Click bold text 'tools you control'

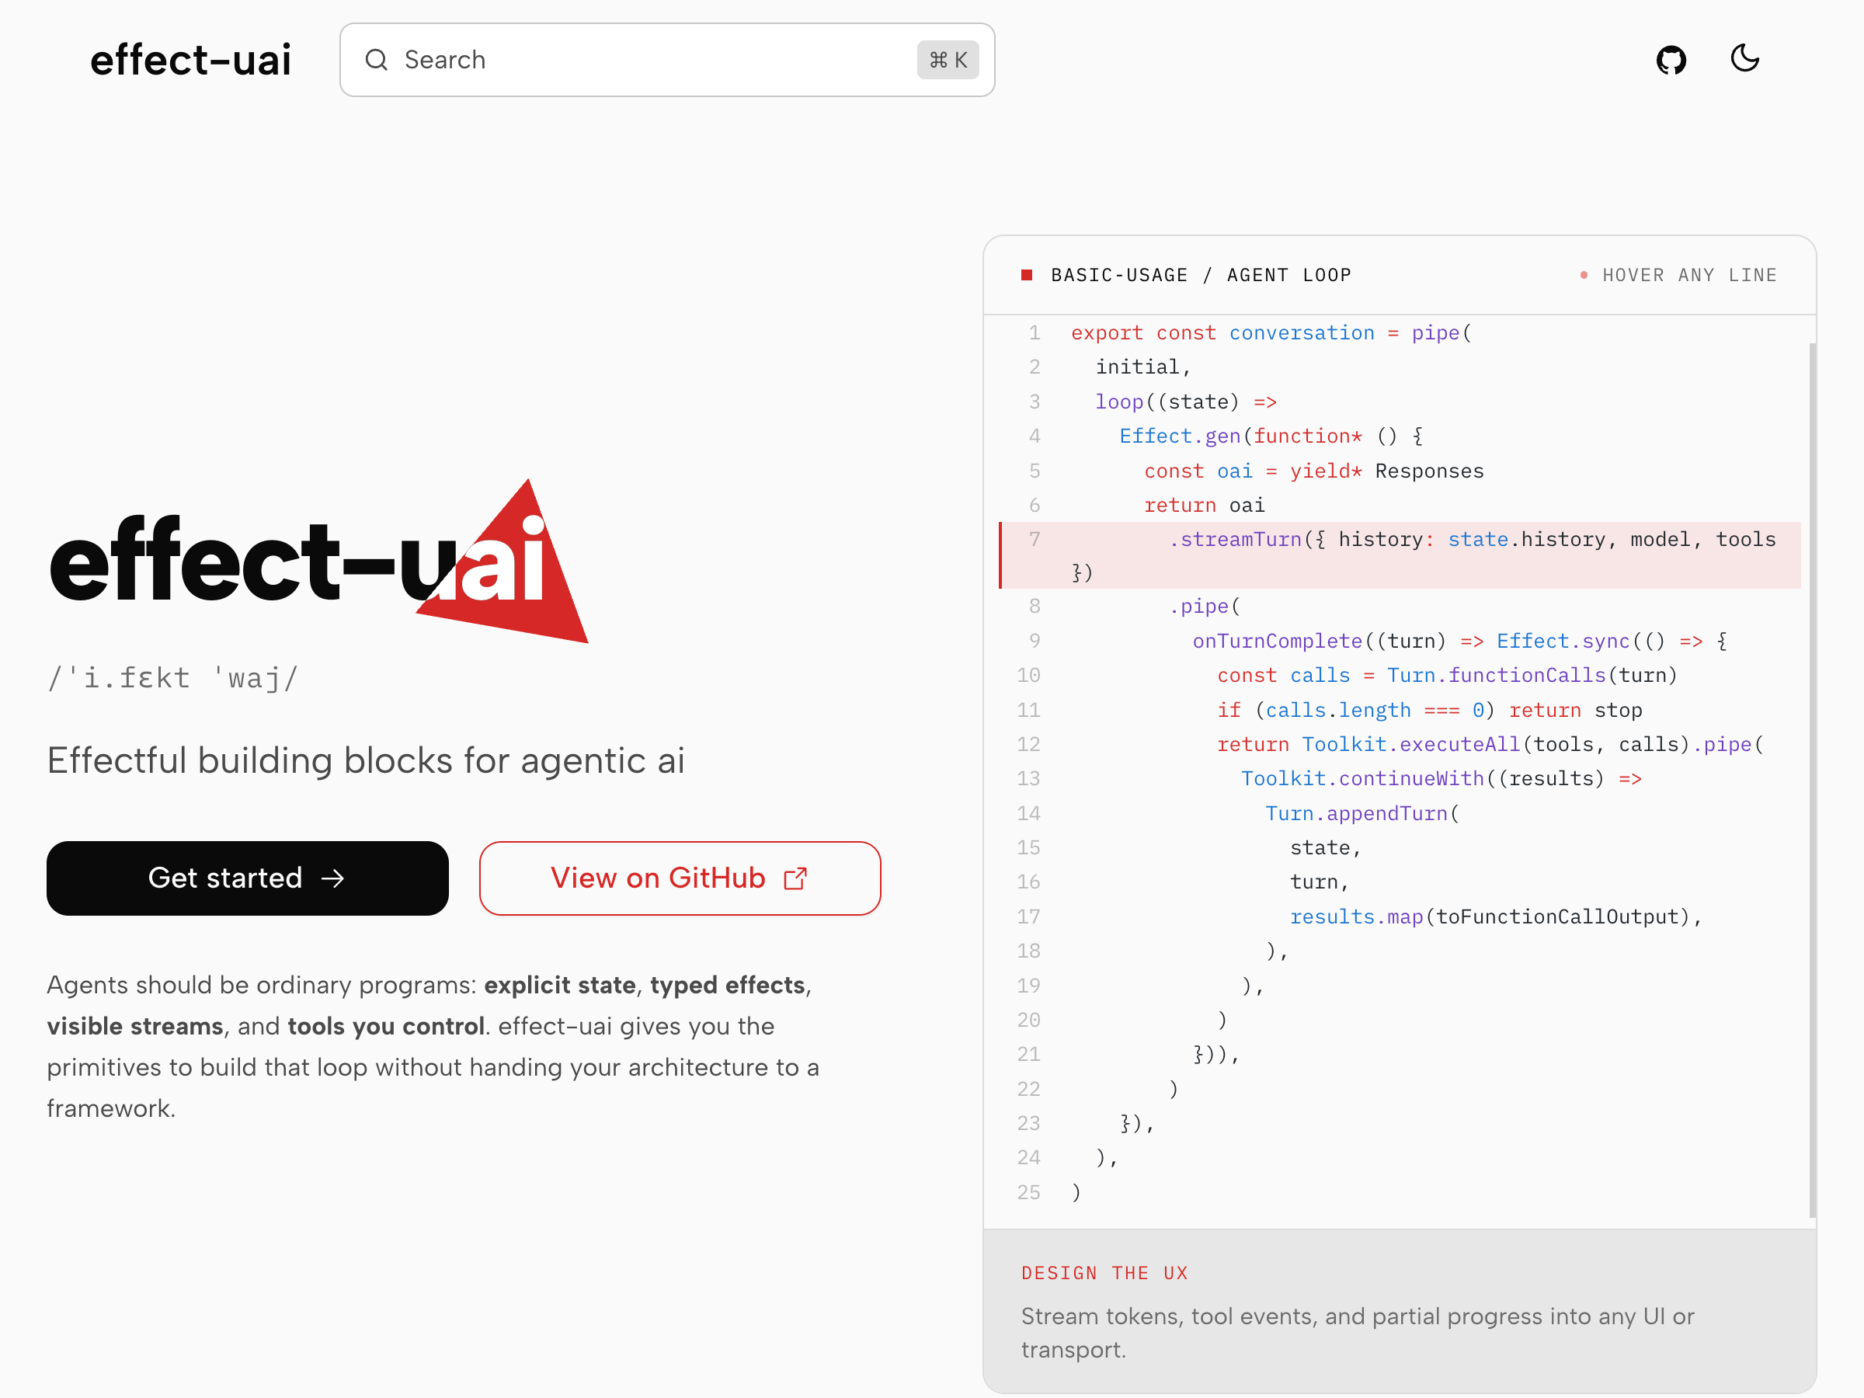click(386, 1025)
